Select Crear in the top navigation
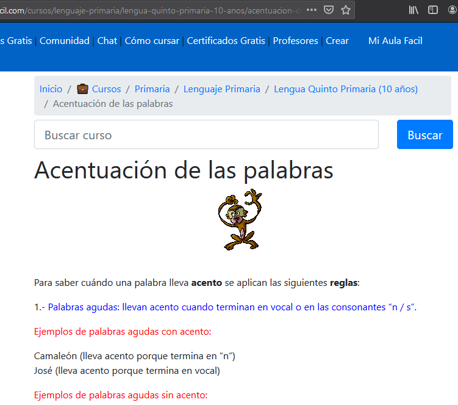 pyautogui.click(x=337, y=41)
